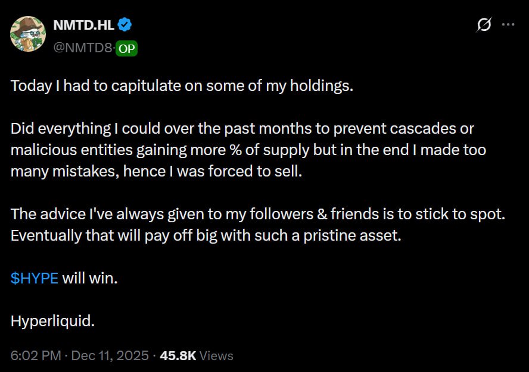
Task: Click the green OP badge
Action: tap(126, 49)
